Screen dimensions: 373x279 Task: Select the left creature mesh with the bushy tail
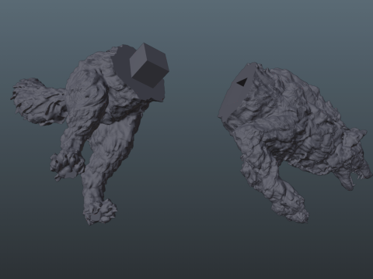click(x=89, y=134)
